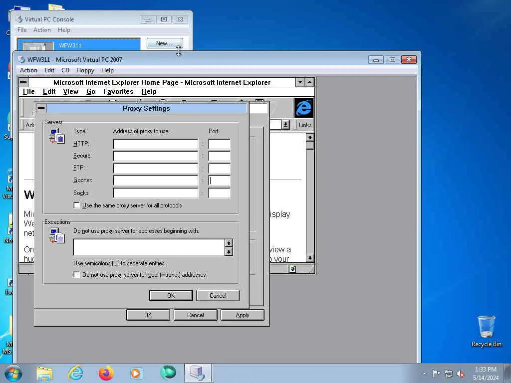Click the Servers group network icon
511x383 pixels.
click(x=57, y=136)
